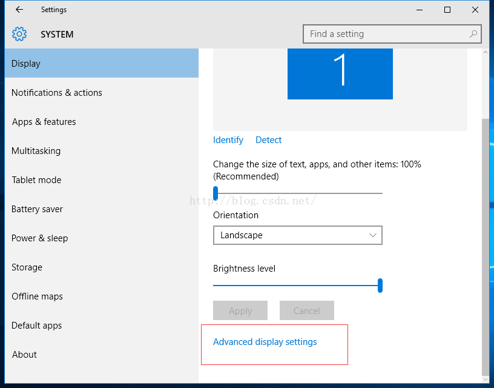Open Advanced display settings link

pos(265,342)
